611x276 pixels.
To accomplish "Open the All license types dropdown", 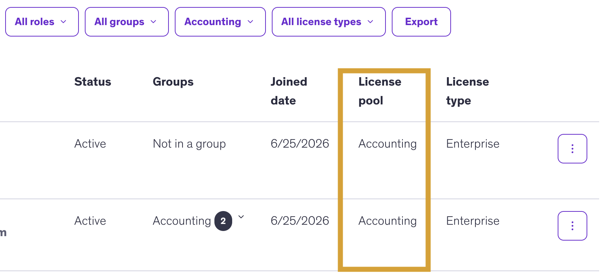I will [x=328, y=22].
